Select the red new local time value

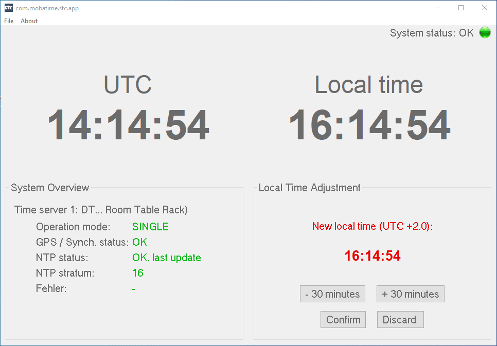pyautogui.click(x=372, y=256)
